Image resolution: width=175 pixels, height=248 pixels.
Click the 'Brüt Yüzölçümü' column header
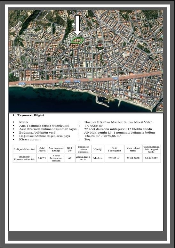point(114,149)
